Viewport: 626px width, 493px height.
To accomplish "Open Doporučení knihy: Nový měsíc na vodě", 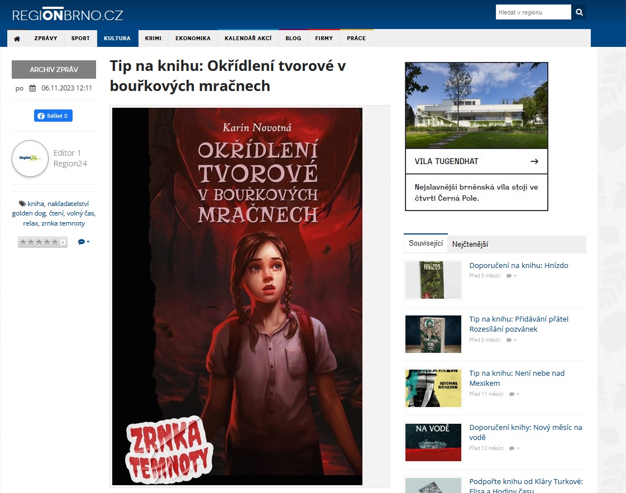I will pos(526,432).
